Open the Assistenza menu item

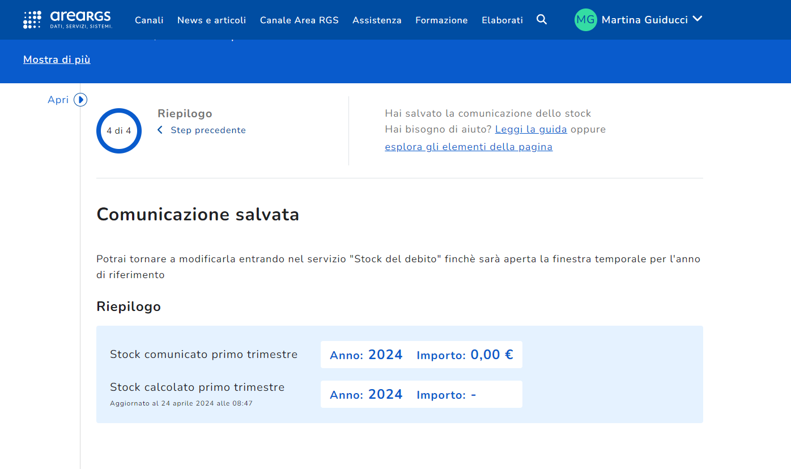[x=377, y=20]
